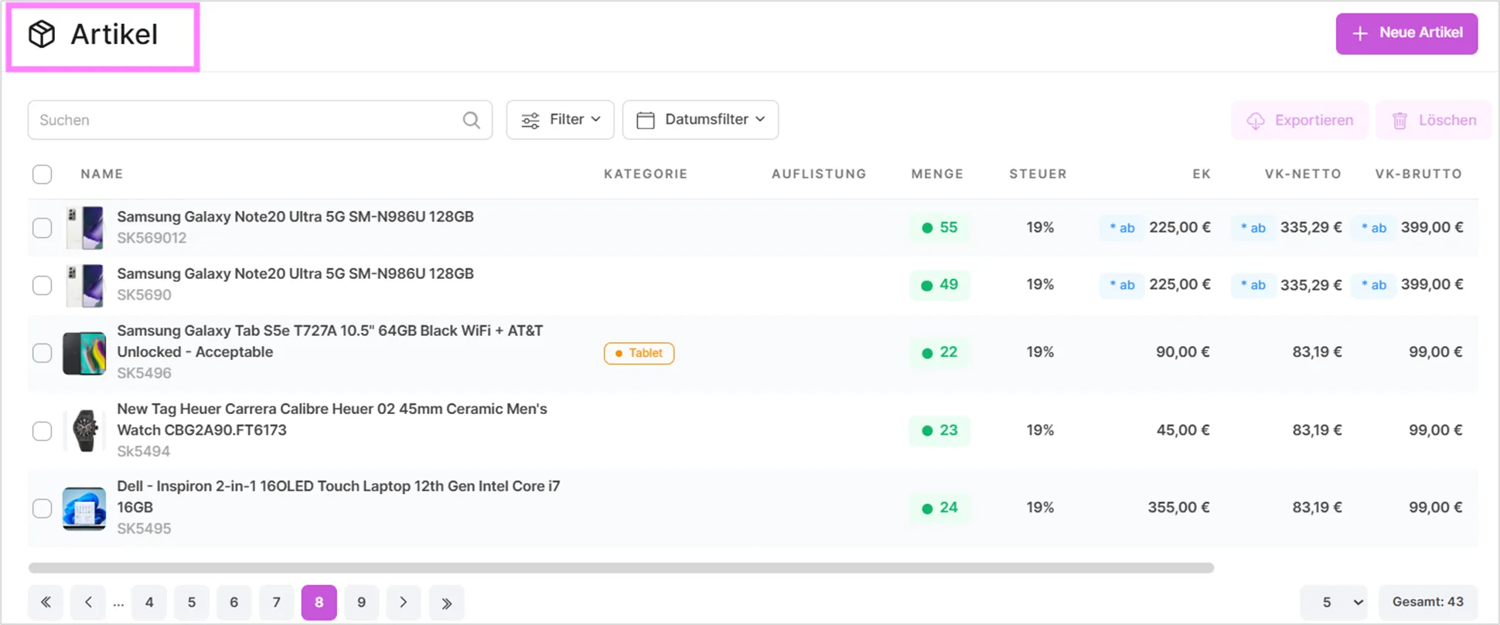Click the quantity badge 22

tap(939, 352)
